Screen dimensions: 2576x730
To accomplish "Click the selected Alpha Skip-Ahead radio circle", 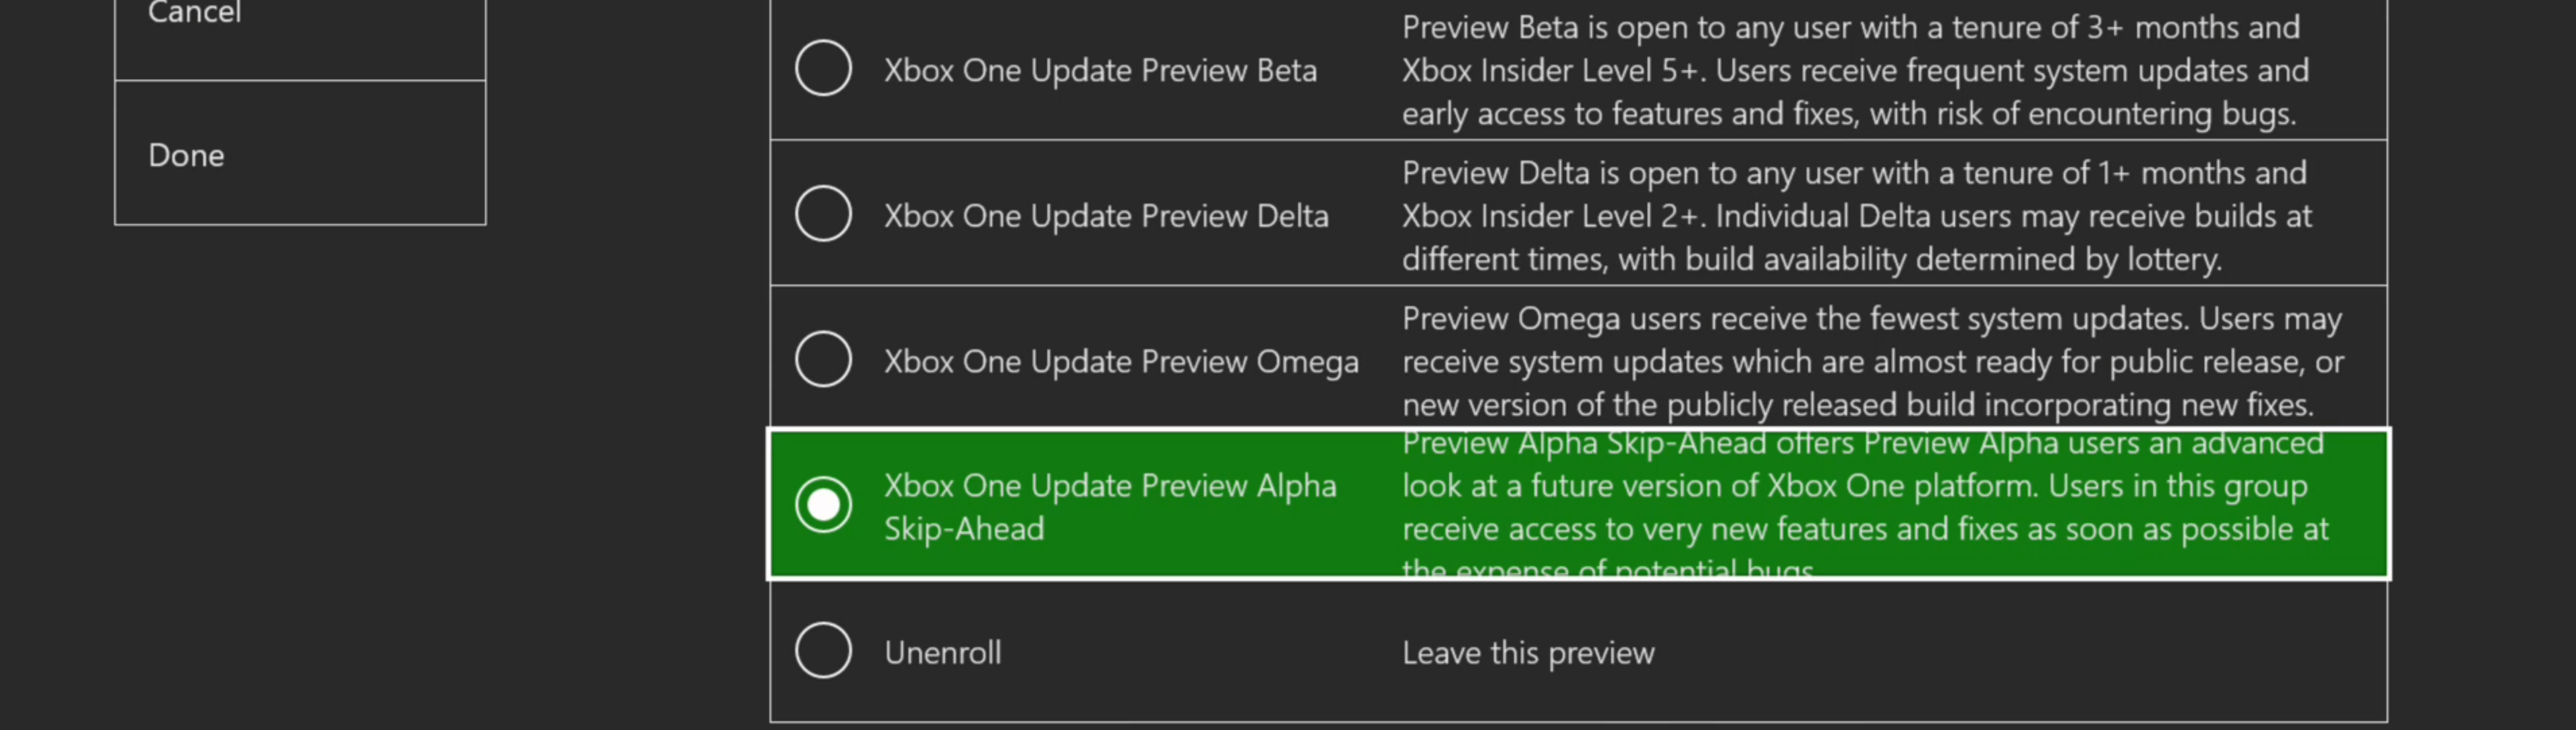I will 823,505.
